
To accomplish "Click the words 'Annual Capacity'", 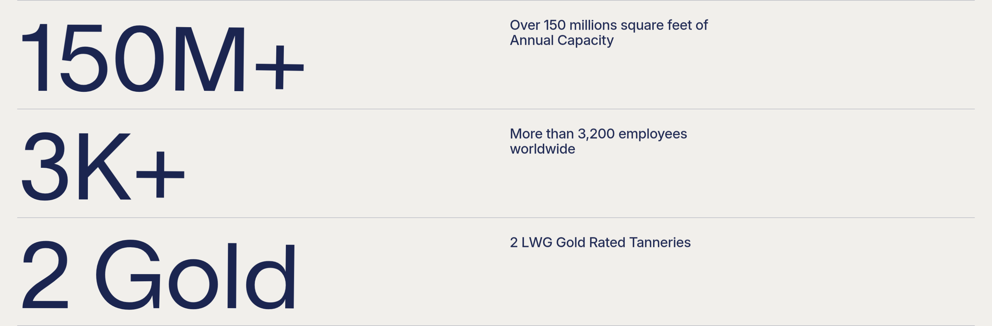I will tap(561, 40).
